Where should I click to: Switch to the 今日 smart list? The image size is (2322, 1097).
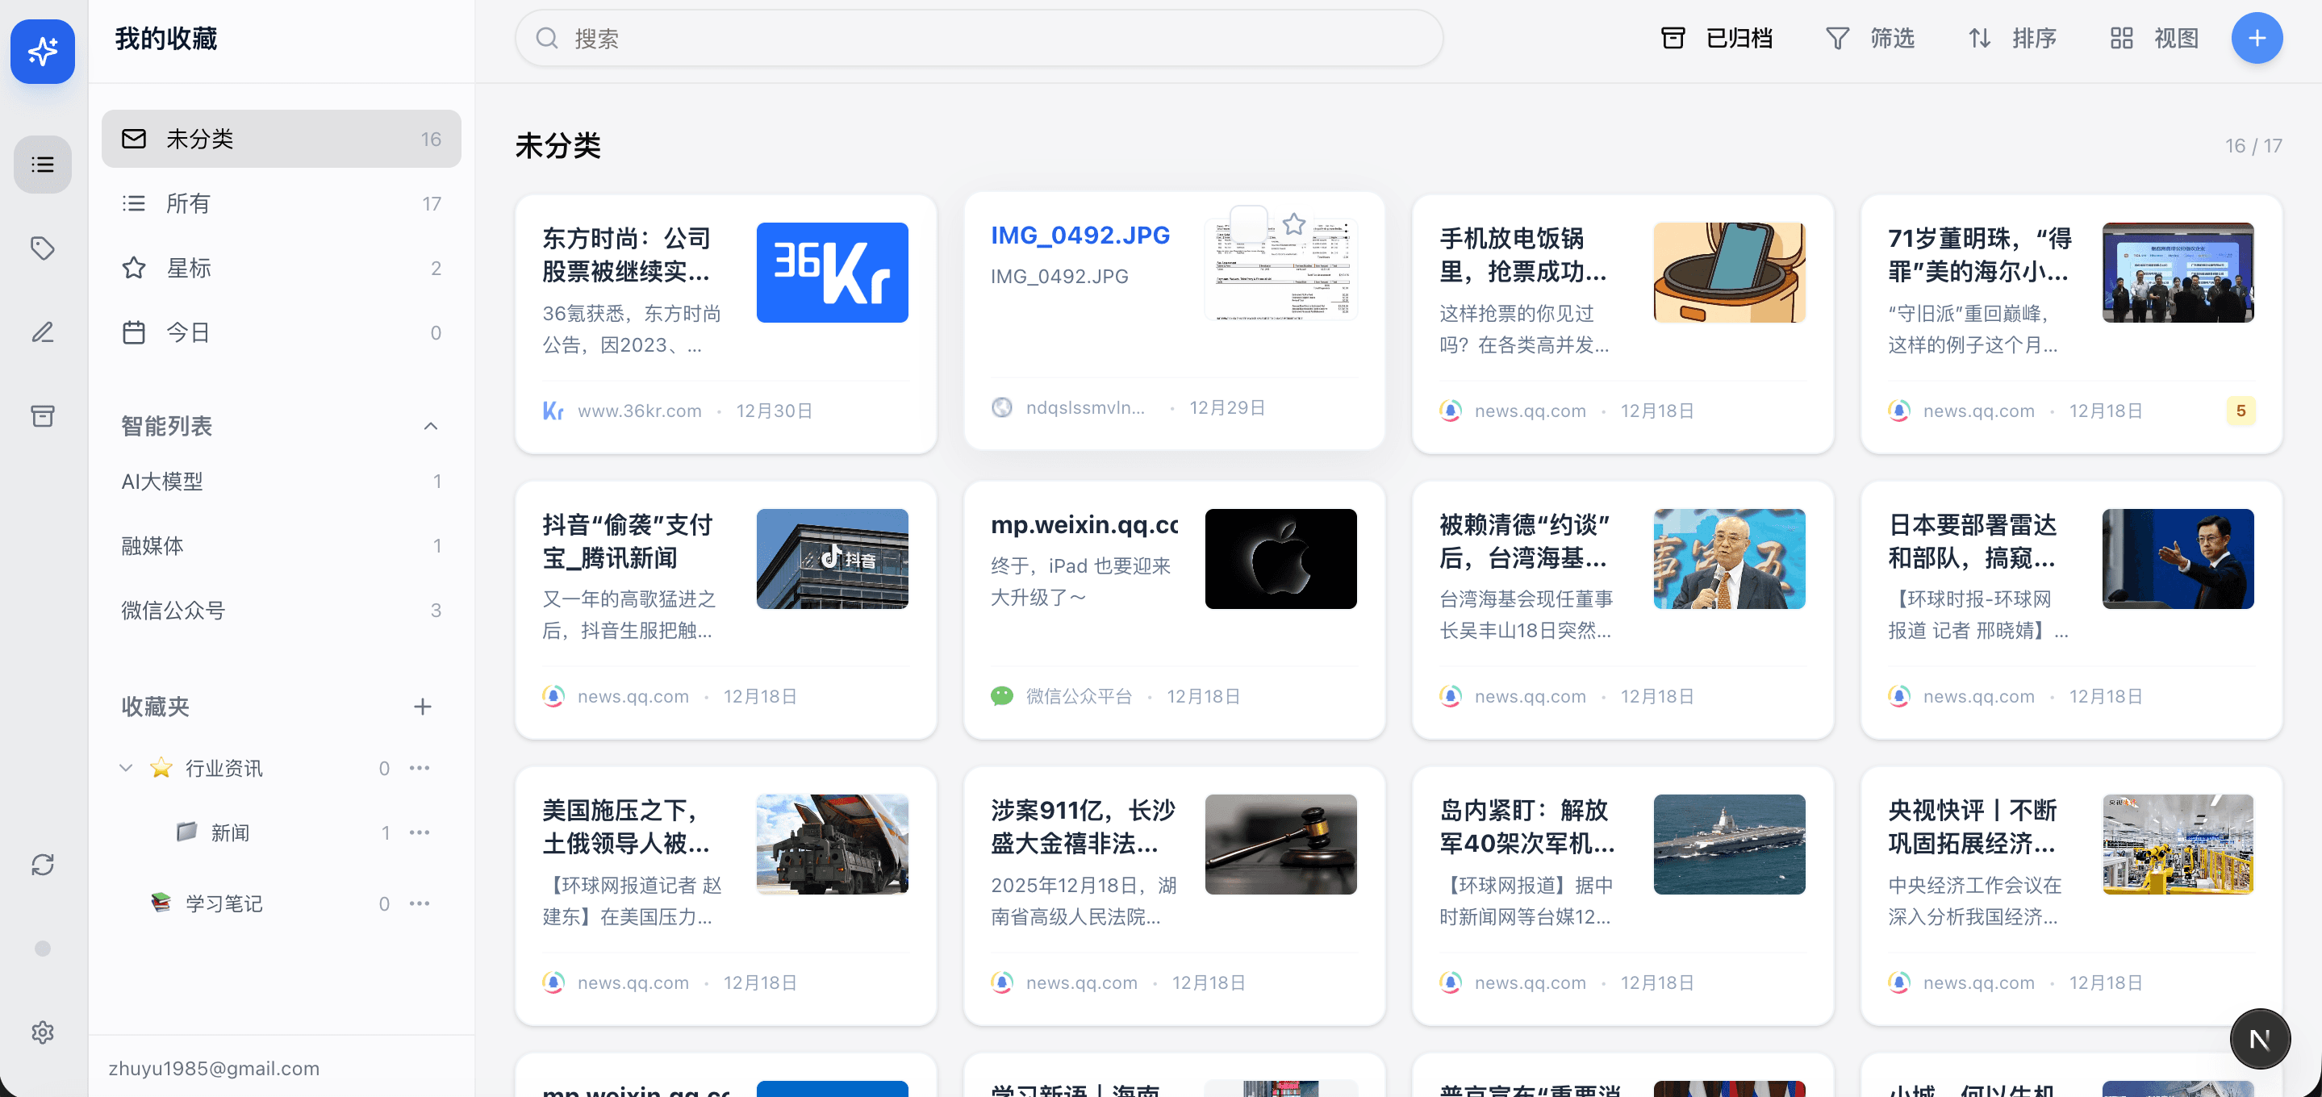(190, 332)
